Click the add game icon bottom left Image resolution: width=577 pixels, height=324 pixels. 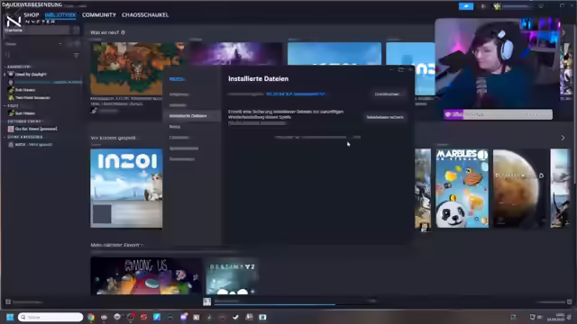(x=8, y=302)
